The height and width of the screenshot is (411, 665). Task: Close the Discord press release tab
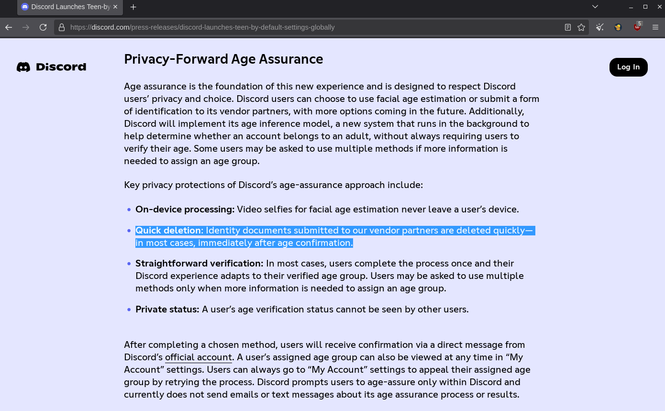(116, 7)
